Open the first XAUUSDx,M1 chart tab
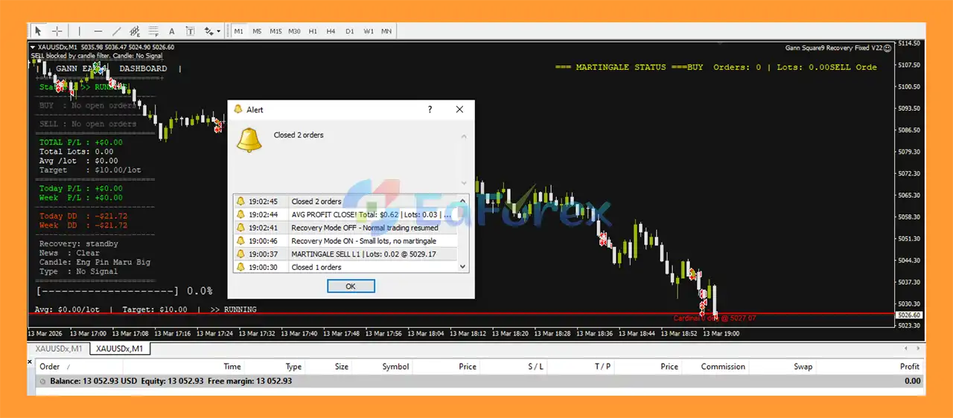The width and height of the screenshot is (953, 418). (x=58, y=348)
